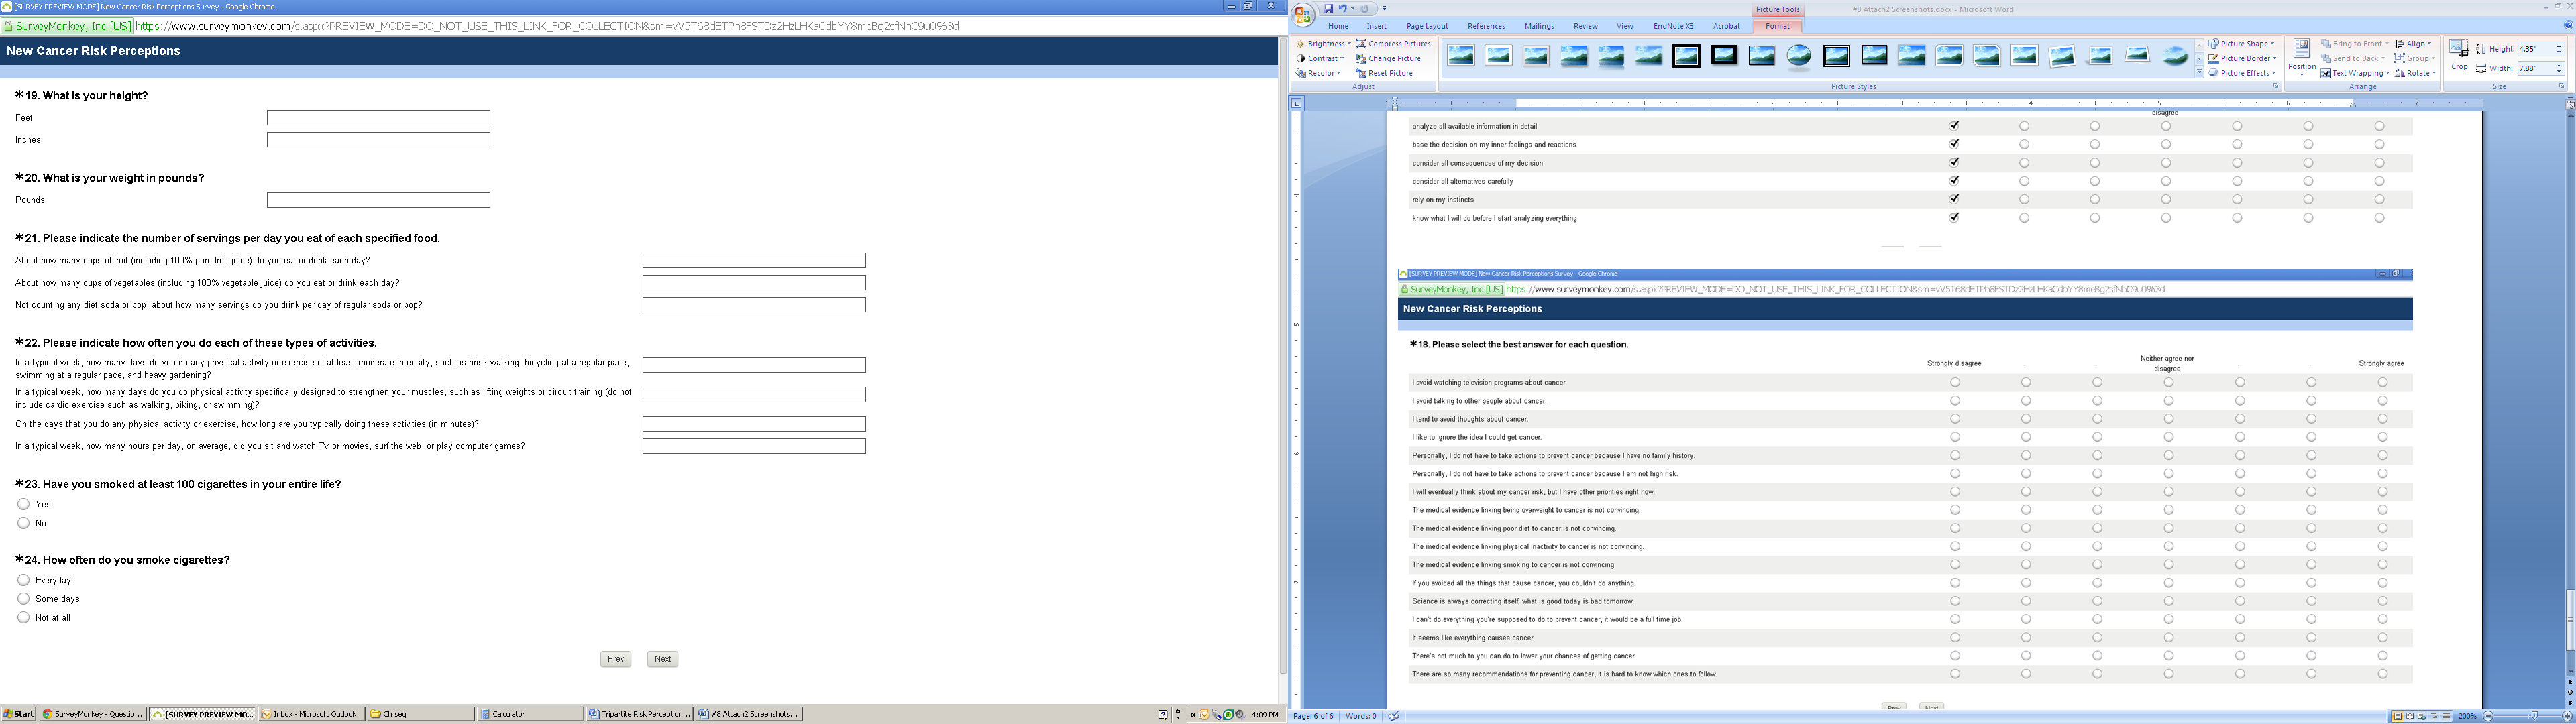Open the Review ribbon tab
Screen dimensions: 2576x724
coord(1585,27)
